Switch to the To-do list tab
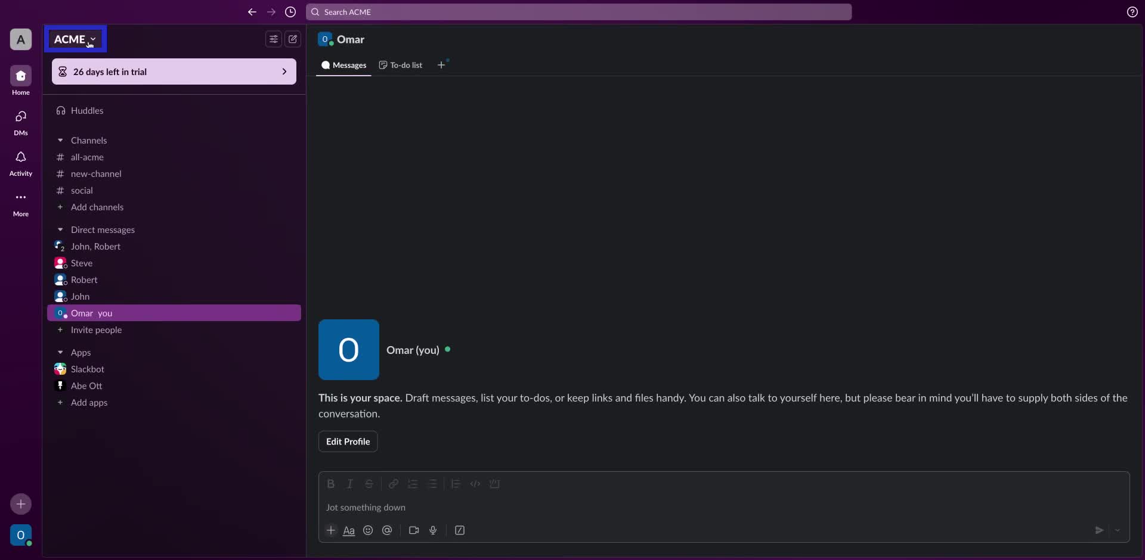 (x=400, y=65)
